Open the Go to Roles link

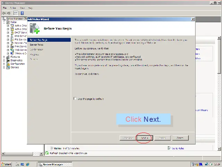coord(178,148)
